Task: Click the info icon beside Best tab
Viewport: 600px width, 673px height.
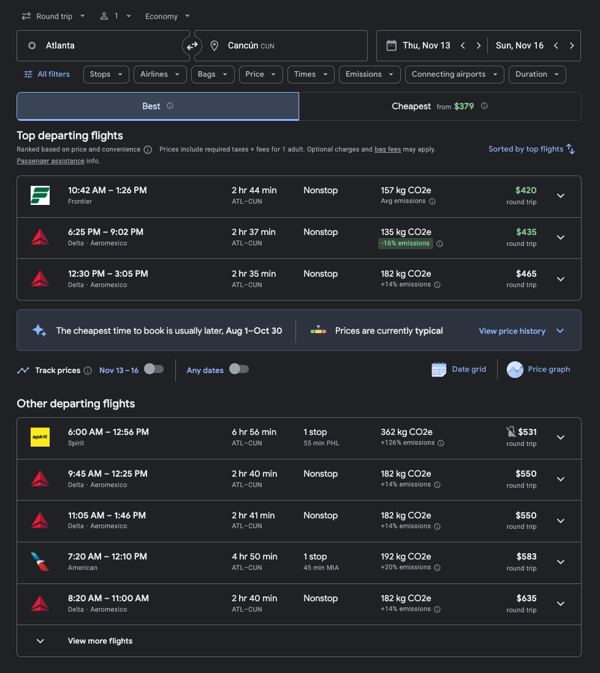Action: (170, 106)
